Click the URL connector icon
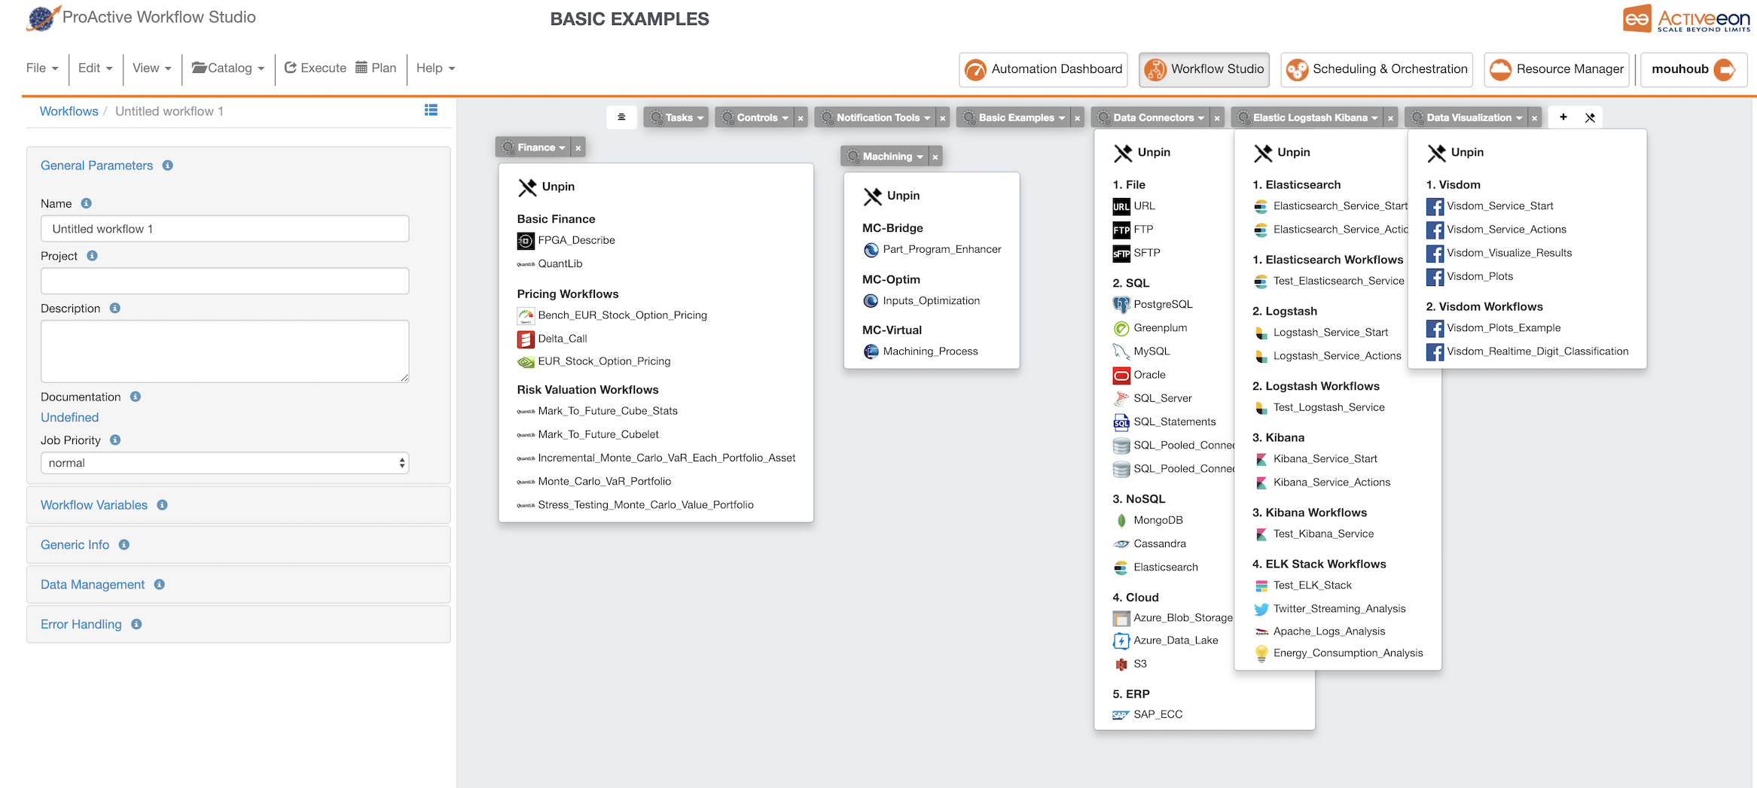1757x788 pixels. [1121, 206]
